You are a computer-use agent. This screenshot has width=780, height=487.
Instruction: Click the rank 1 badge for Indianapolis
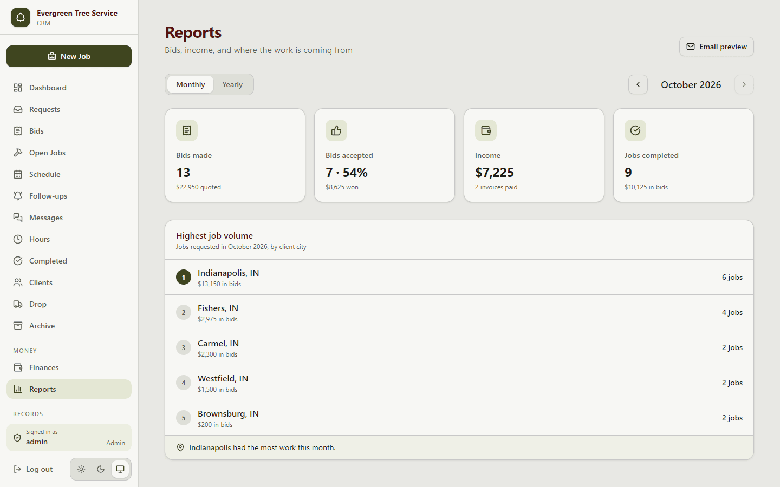[x=184, y=277]
